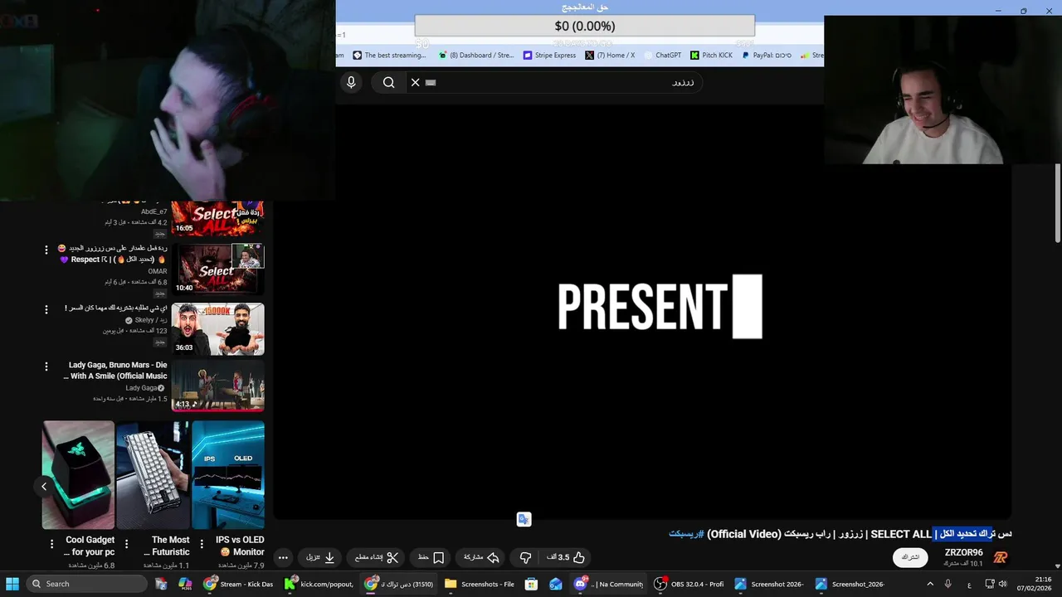
Task: Open the Outlook taskbar icon
Action: [x=555, y=584]
